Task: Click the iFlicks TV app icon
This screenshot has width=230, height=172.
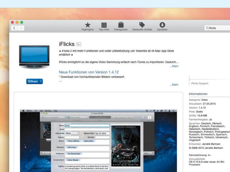Action: pos(34,57)
